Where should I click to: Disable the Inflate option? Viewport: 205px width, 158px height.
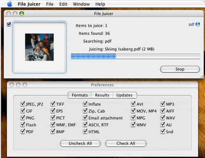(x=85, y=104)
